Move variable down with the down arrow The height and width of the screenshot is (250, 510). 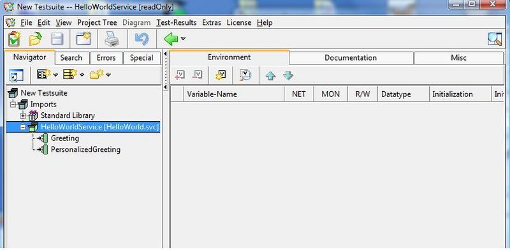(288, 76)
